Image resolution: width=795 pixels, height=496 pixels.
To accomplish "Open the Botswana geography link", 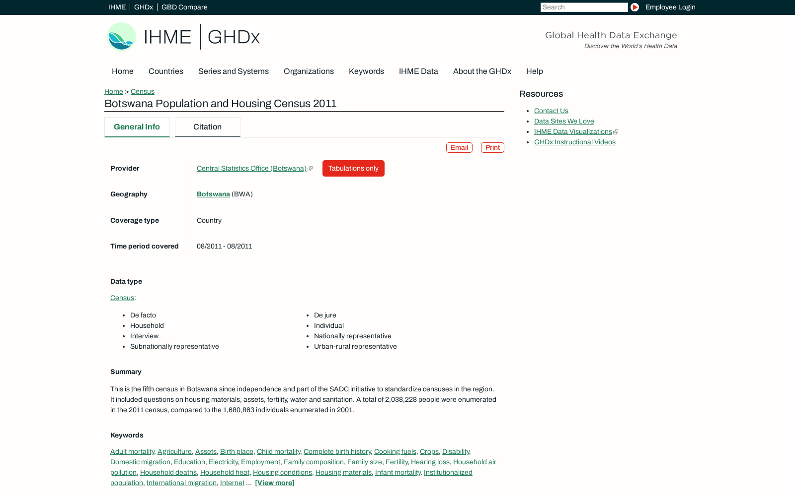I will (x=213, y=194).
